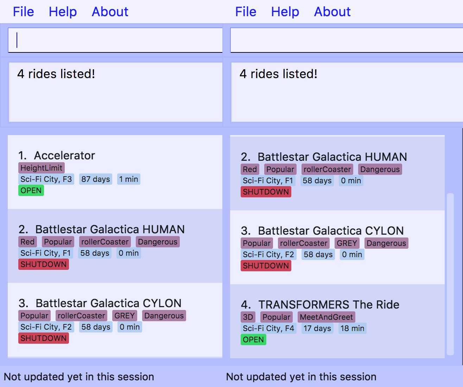Click the 18 min waiting time label
This screenshot has width=463, height=387.
point(352,328)
